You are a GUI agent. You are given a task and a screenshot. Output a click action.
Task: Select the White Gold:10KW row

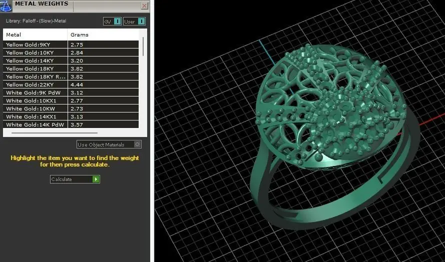click(71, 108)
